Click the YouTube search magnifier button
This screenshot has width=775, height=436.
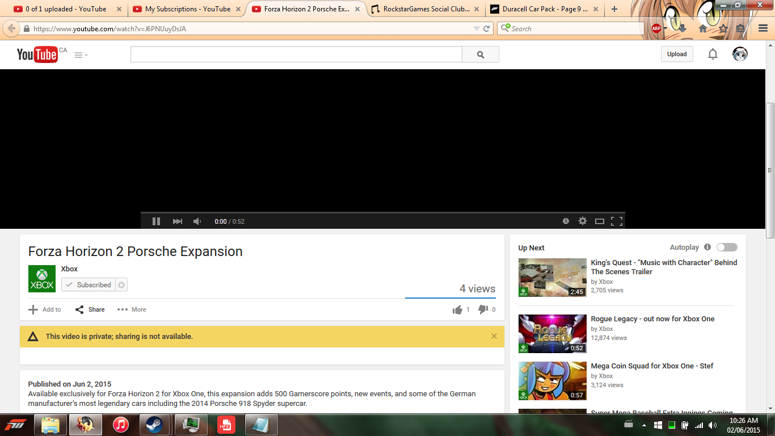click(x=481, y=54)
